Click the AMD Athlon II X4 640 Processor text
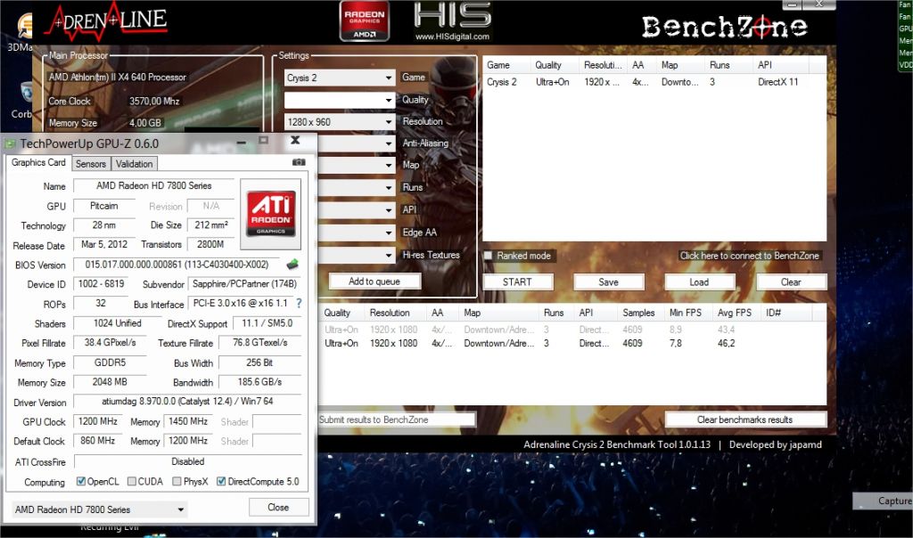Image resolution: width=913 pixels, height=538 pixels. 118,77
